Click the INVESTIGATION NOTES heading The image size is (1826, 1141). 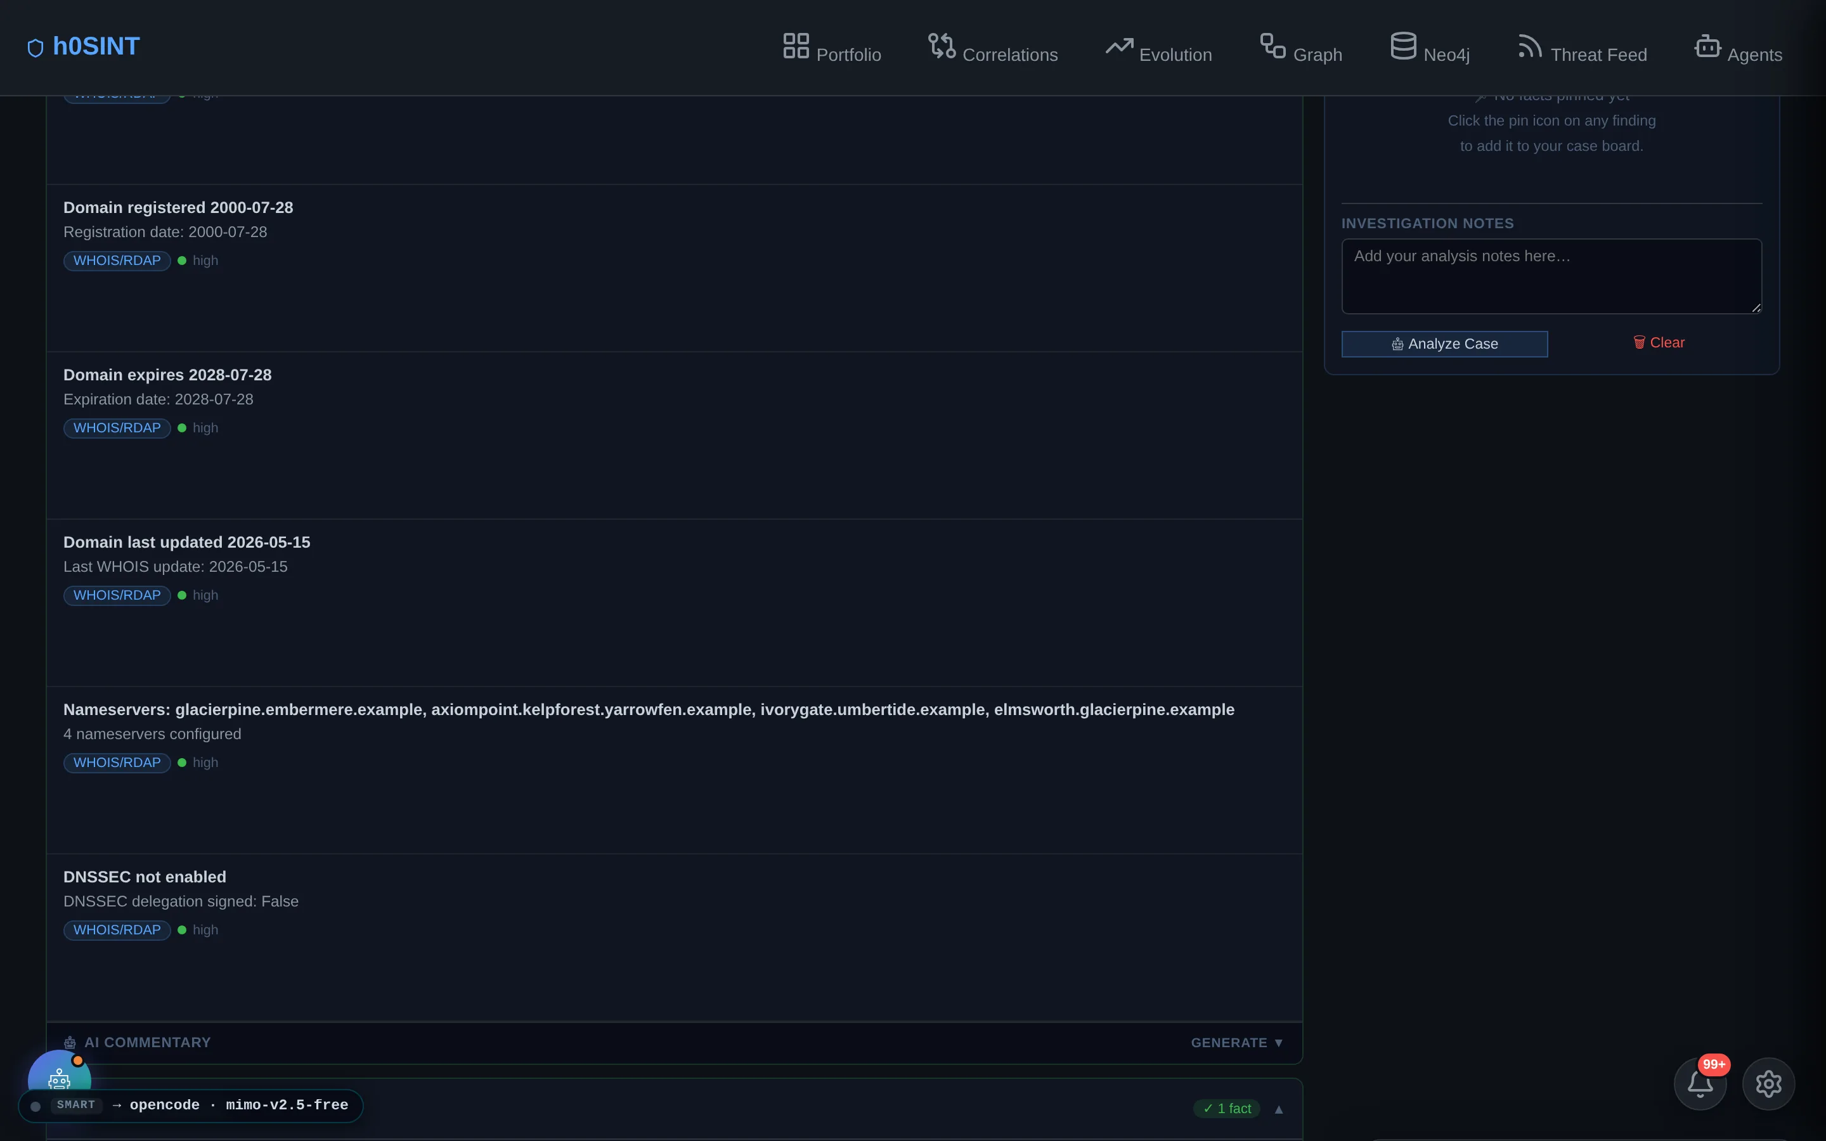click(1427, 223)
